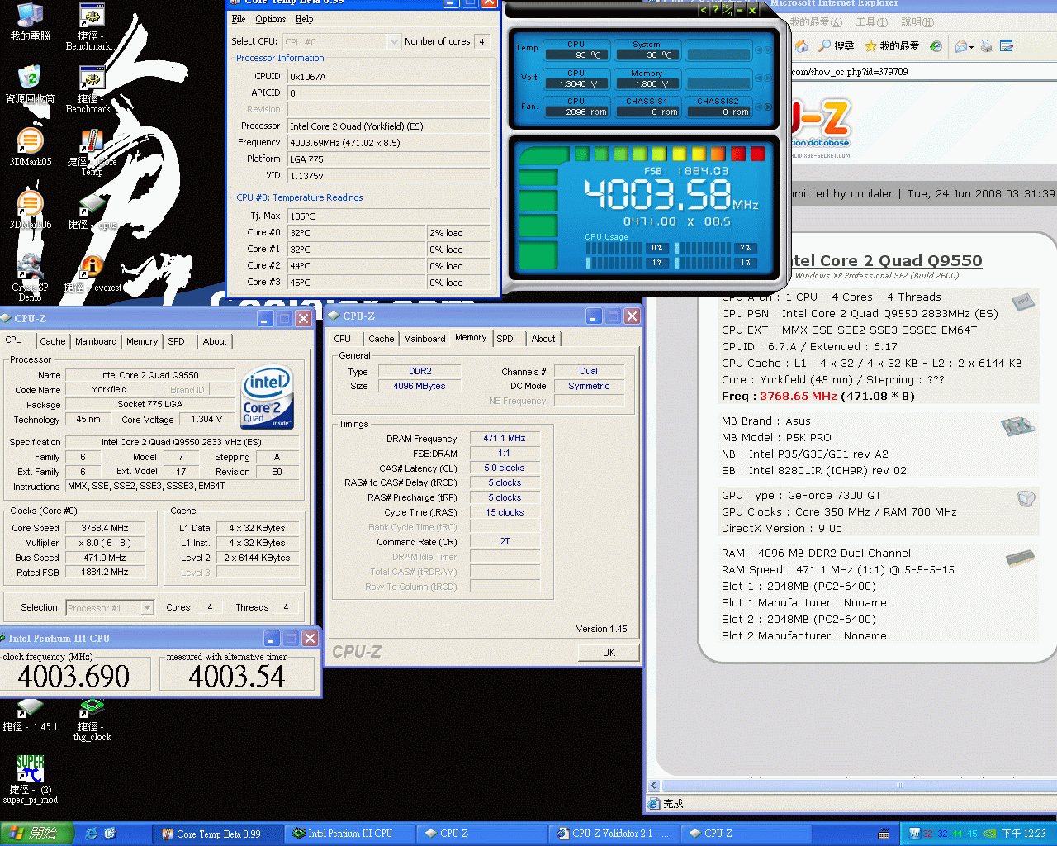
Task: Launch the 3DMark05 desktop shortcut
Action: 30,147
